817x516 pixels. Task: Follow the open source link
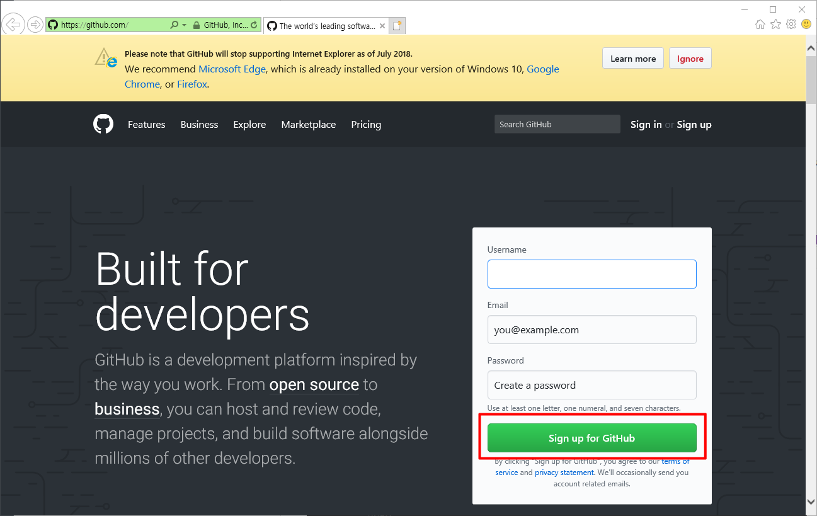coord(314,384)
